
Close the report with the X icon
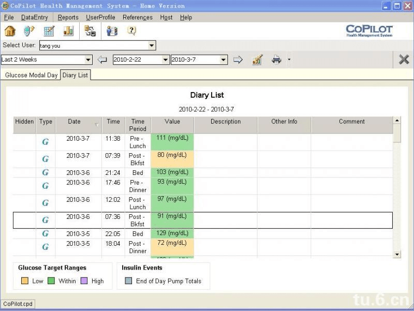pos(404,60)
